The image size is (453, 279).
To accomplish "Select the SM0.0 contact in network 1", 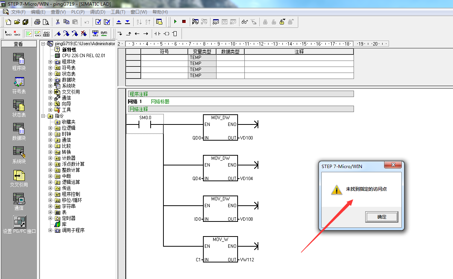I will click(145, 124).
